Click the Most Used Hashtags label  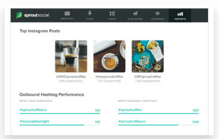coord(36,101)
